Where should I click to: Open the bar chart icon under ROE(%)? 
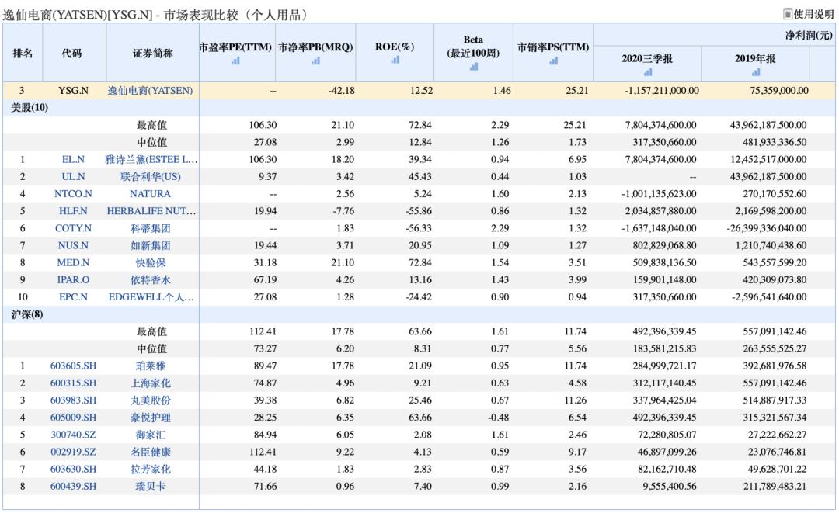(x=395, y=59)
